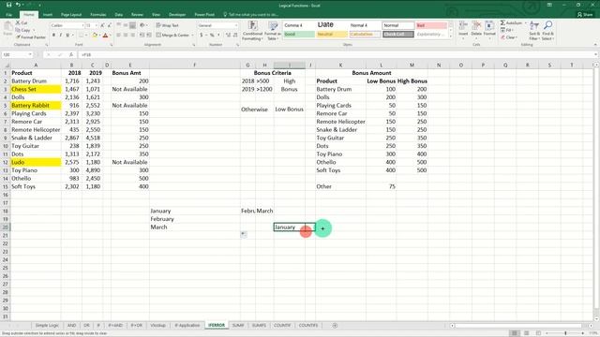Viewport: 600px width, 337px height.
Task: Click the Tell me what you want search box
Action: click(x=252, y=15)
